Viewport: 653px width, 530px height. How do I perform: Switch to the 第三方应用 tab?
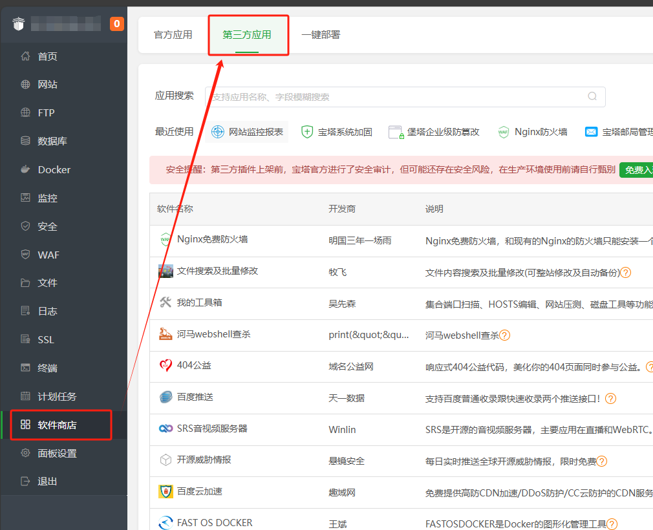pos(247,34)
